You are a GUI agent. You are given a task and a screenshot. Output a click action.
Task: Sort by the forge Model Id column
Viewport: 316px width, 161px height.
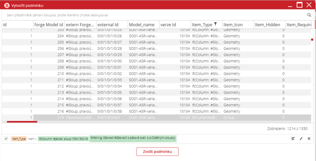[x=49, y=25]
